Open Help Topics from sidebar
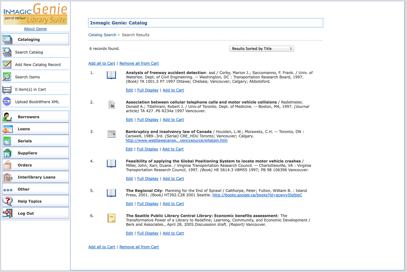Viewport: 407px width, 272px height. point(36,201)
